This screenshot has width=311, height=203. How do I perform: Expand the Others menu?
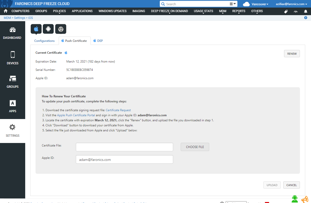[x=257, y=11]
